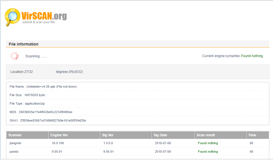Click signature version '1.0.0.0' cell

click(x=108, y=143)
